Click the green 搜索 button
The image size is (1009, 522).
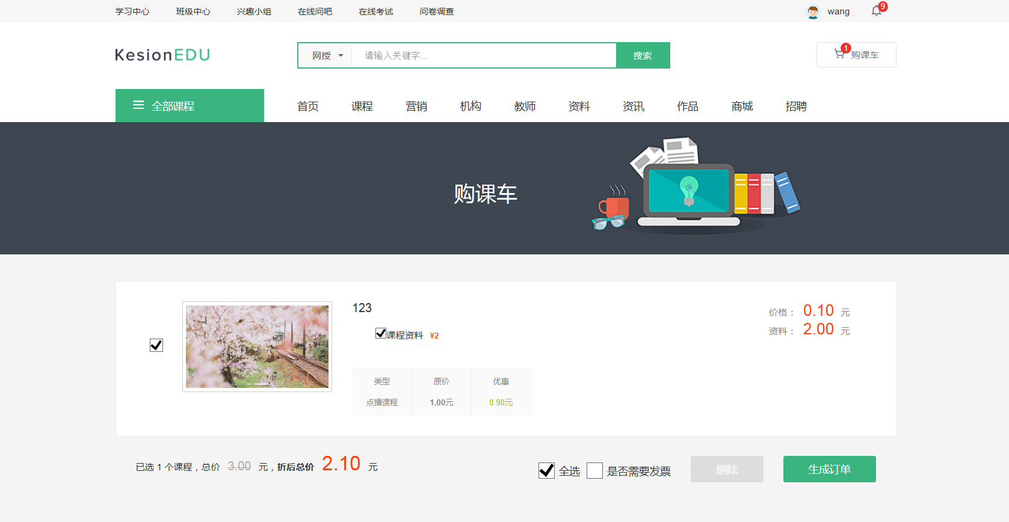643,55
